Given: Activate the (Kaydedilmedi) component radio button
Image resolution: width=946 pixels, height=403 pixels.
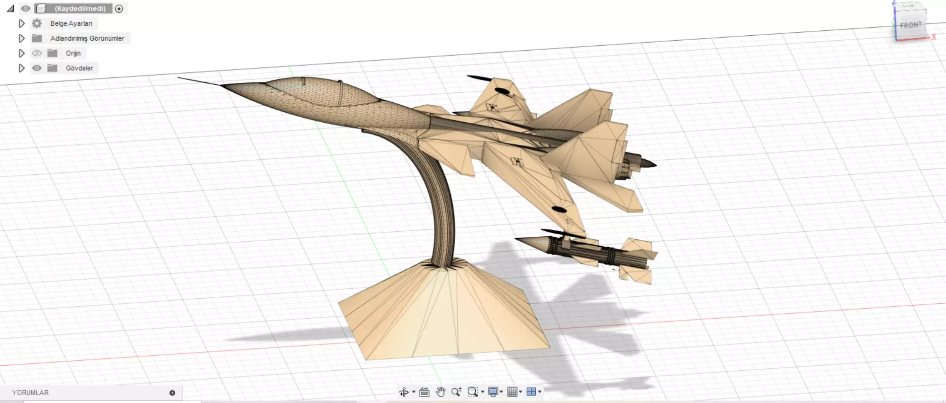Looking at the screenshot, I should (119, 8).
